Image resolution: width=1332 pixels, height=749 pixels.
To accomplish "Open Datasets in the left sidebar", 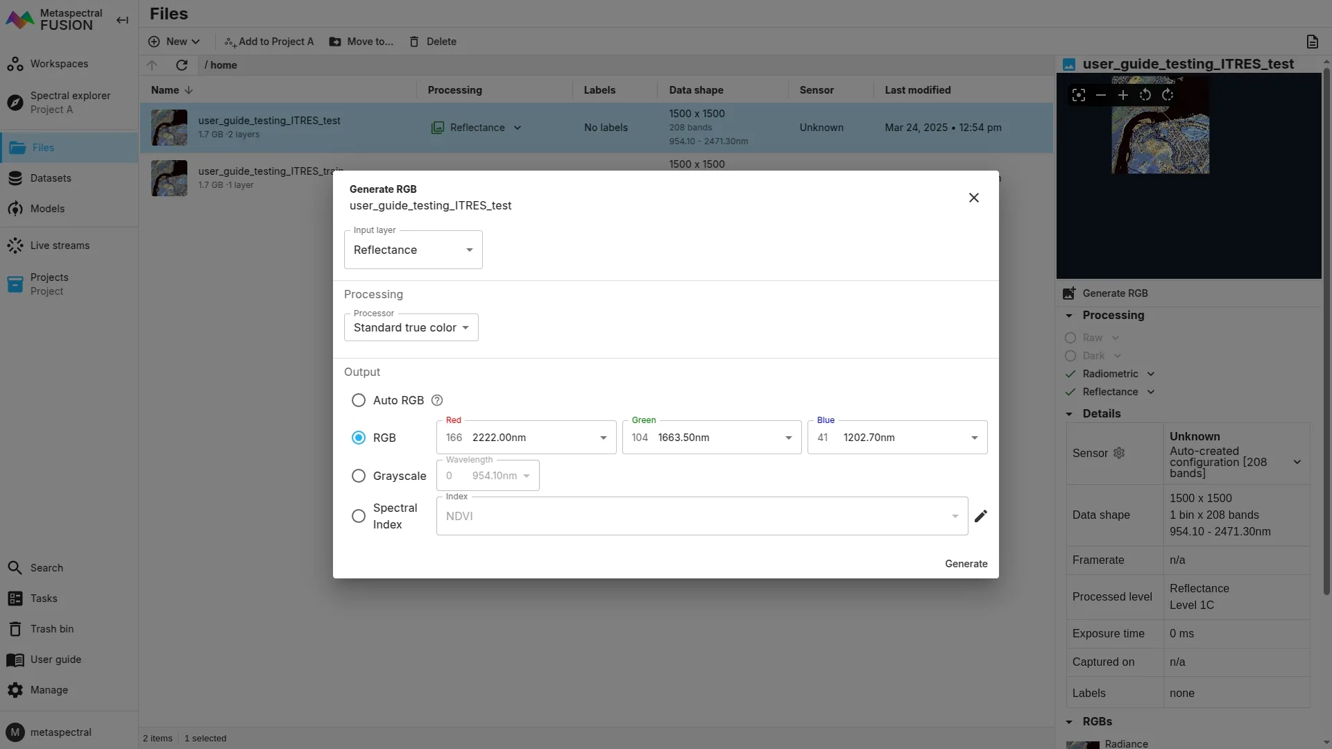I will click(x=50, y=178).
